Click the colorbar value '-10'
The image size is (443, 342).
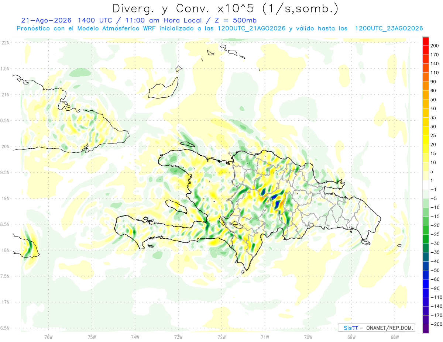click(435, 207)
